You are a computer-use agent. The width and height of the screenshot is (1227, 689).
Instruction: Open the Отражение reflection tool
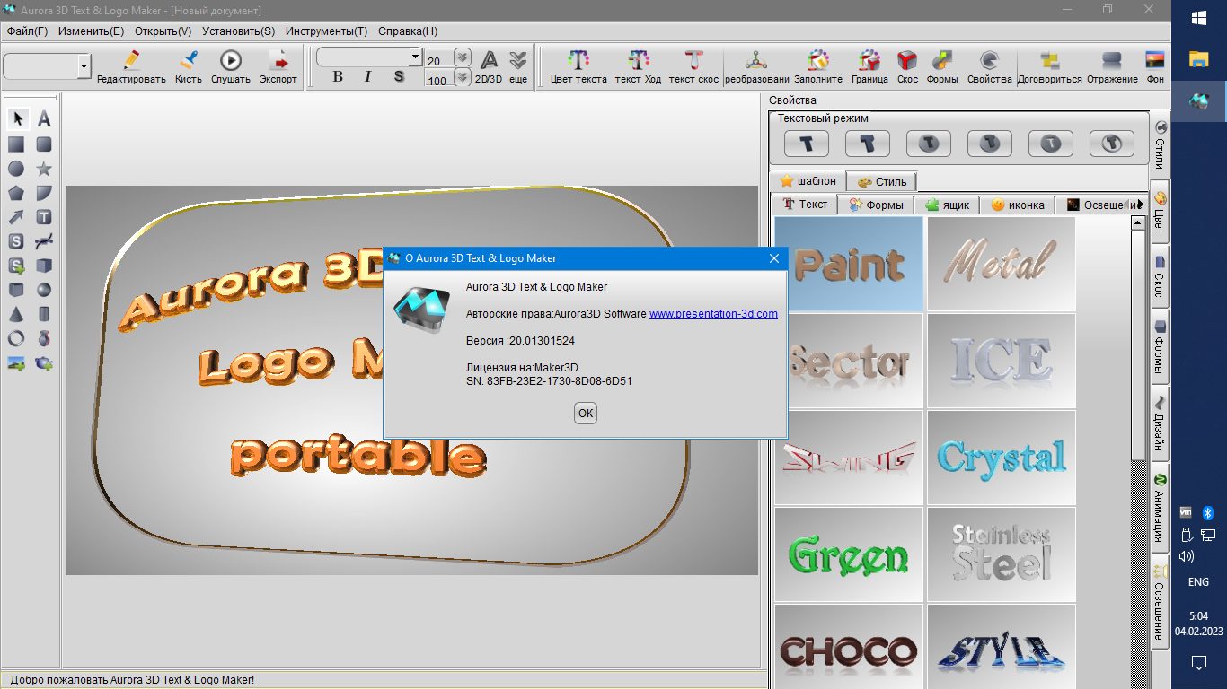click(x=1112, y=67)
